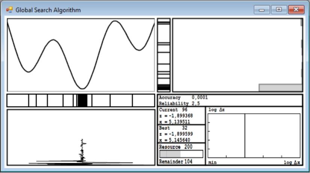Click the dense black trial cluster in horizontal strip
Screen dimensions: 310x173
[83, 101]
